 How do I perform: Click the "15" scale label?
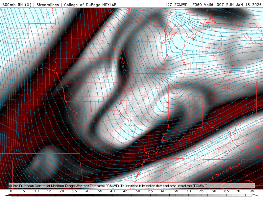tap(49, 191)
